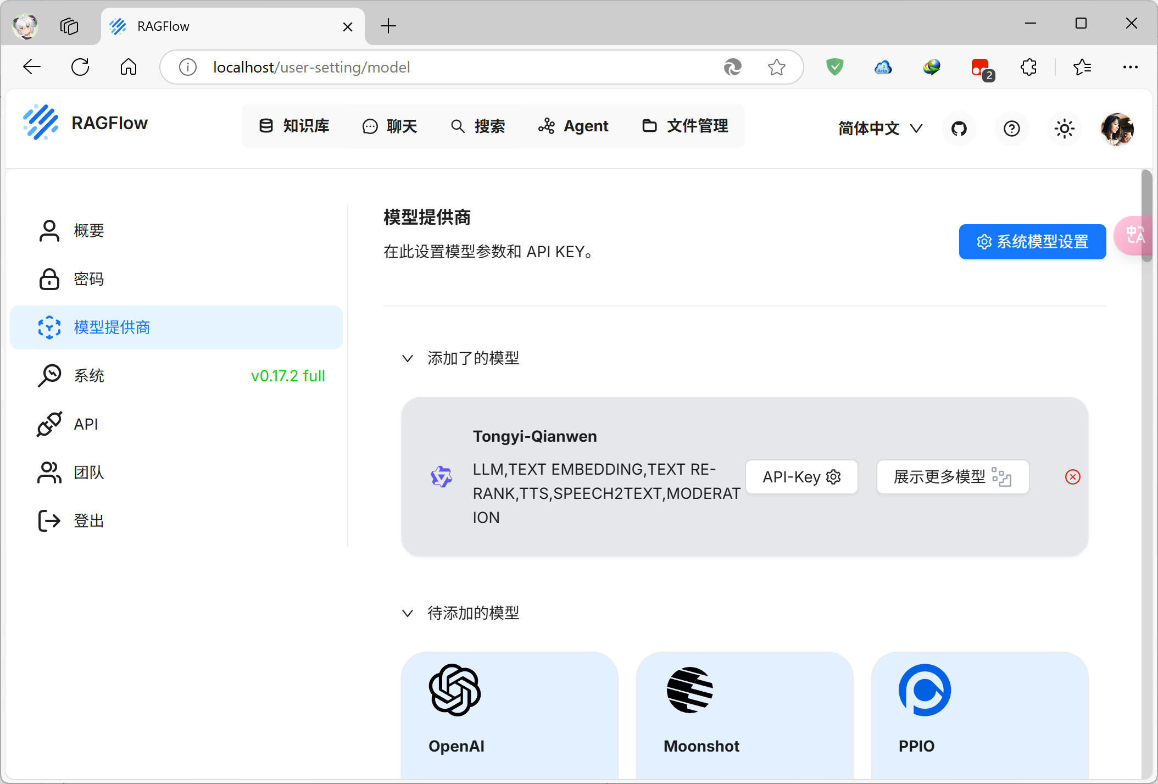Image resolution: width=1158 pixels, height=784 pixels.
Task: Open the 简体中文 language dropdown
Action: coord(880,129)
